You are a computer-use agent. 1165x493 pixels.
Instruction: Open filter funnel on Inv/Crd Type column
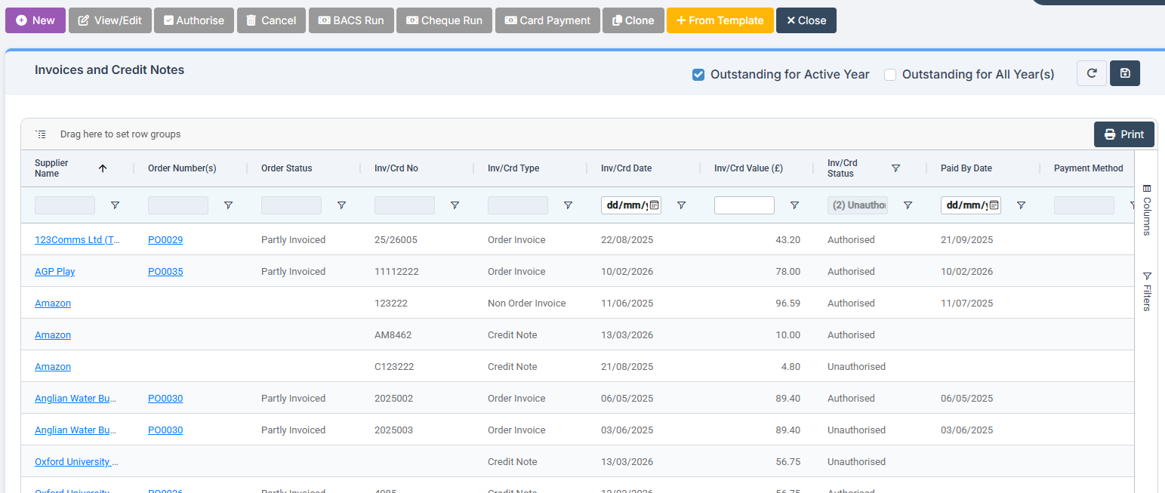click(568, 205)
